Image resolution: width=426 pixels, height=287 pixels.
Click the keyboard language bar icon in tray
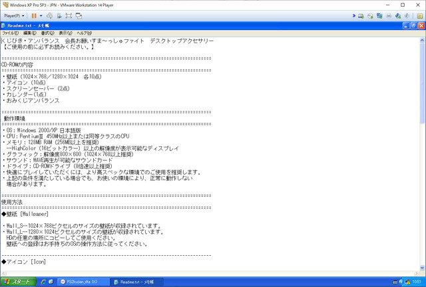coord(395,282)
